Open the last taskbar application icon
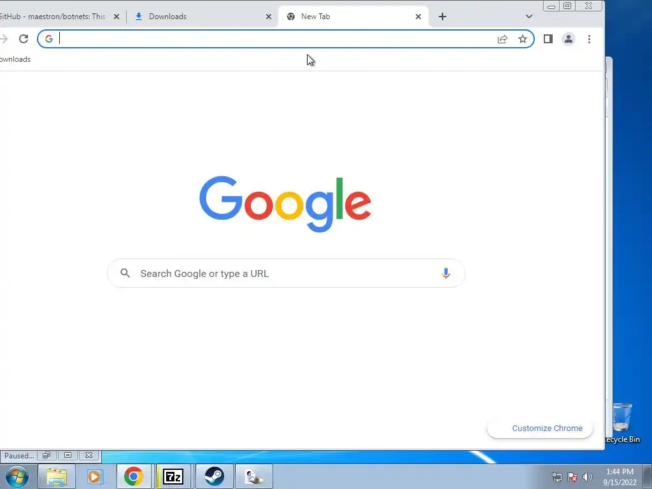 254,476
